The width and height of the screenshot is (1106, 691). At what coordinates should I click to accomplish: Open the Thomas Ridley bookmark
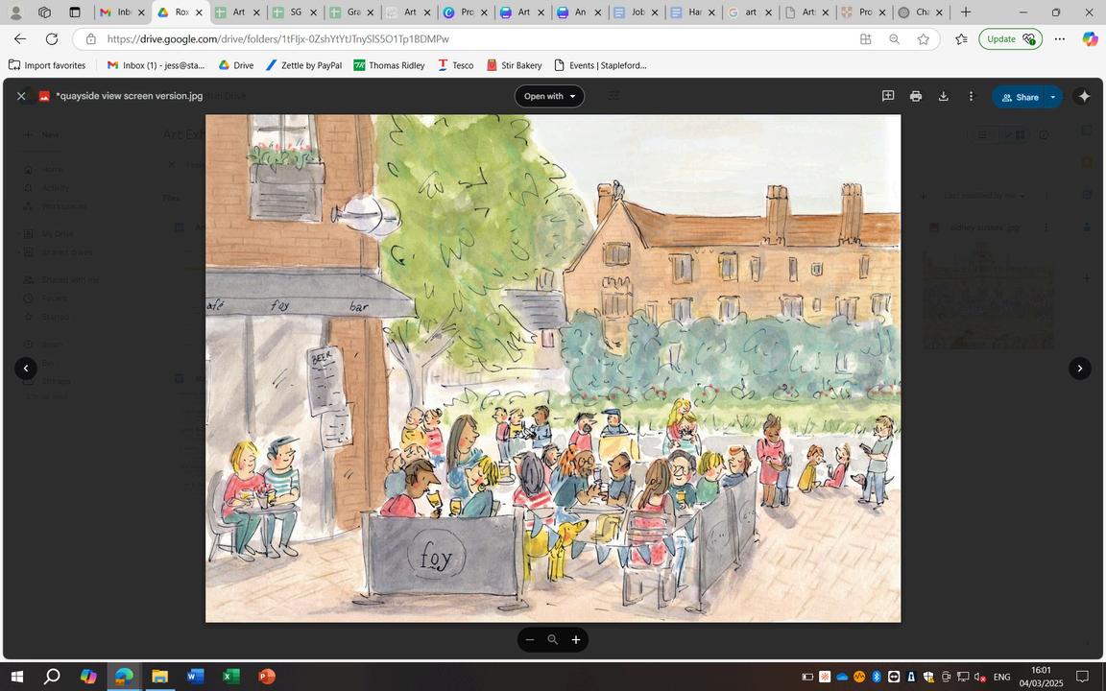[x=390, y=65]
